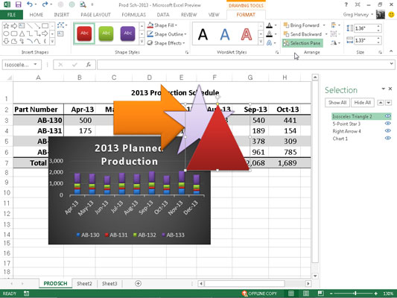Open the Edit Shape tool
This screenshot has height=298, width=397.
61,25
